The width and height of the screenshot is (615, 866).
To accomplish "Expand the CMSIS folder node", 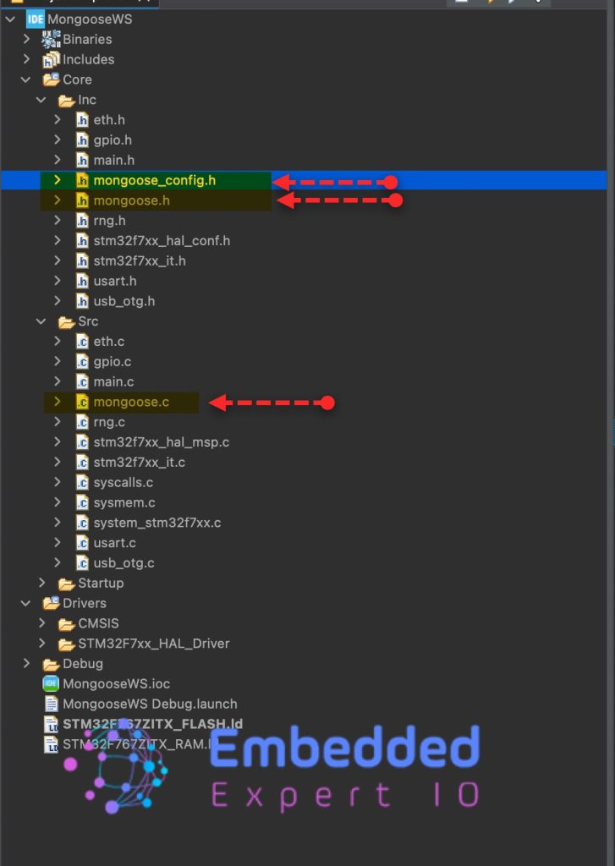I will click(41, 623).
